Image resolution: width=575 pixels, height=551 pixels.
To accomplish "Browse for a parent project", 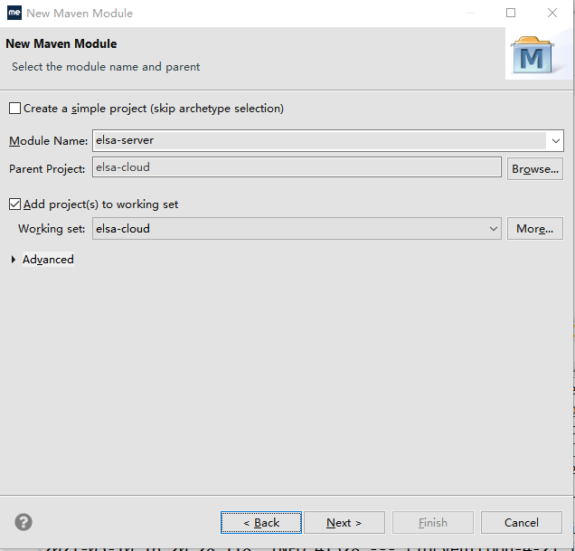I will [x=535, y=169].
